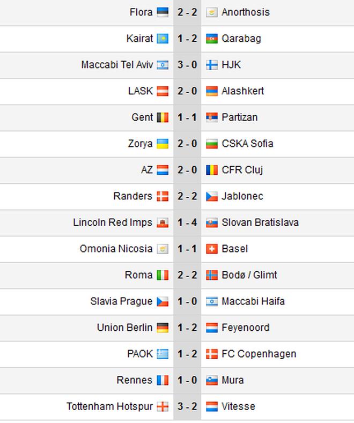Select the Roma versus Bodø / Glimt score
The width and height of the screenshot is (354, 423).
click(187, 275)
